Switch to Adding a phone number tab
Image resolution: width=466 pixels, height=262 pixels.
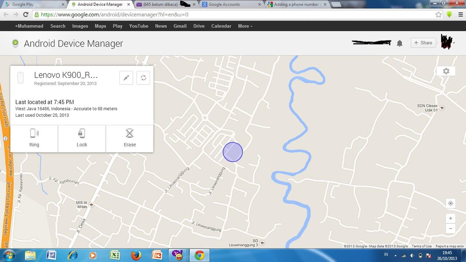[x=297, y=4]
